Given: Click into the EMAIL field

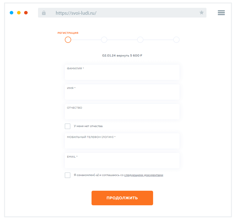Looking at the screenshot, I should pyautogui.click(x=122, y=162).
